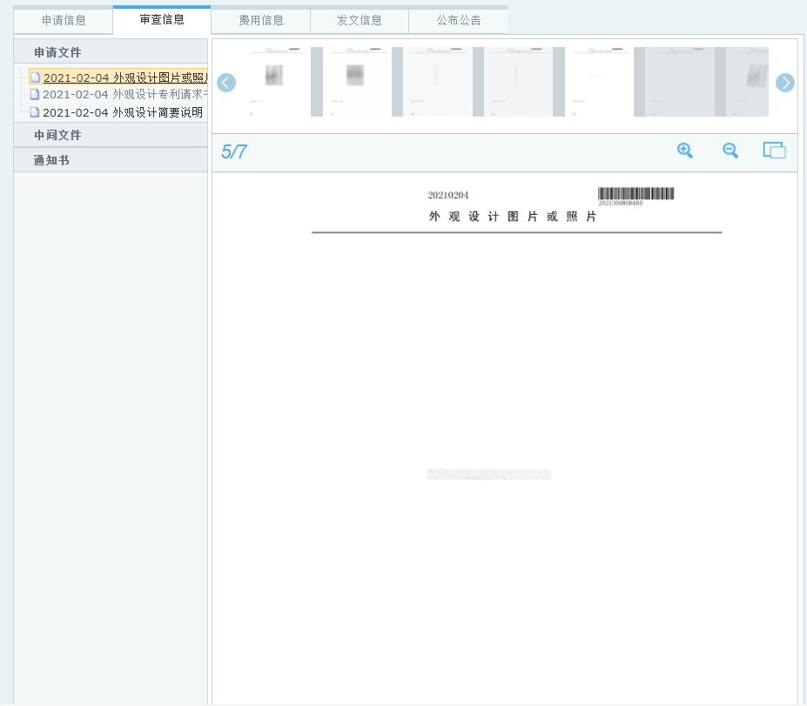This screenshot has height=706, width=807.
Task: Select the 审查信息 tab
Action: point(162,20)
